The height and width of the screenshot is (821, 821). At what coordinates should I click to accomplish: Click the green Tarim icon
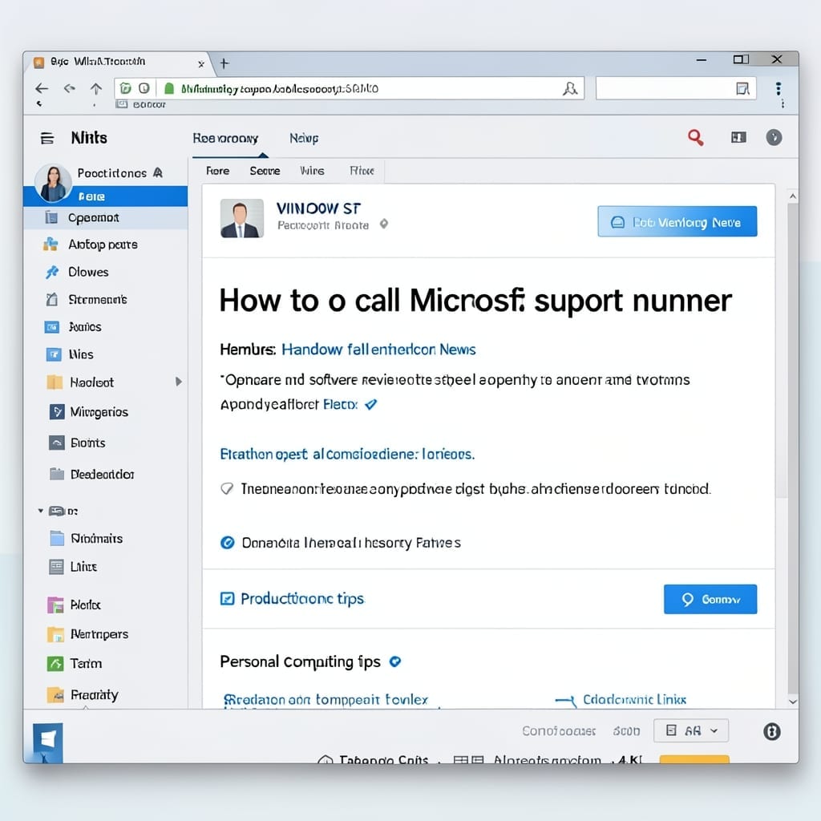pyautogui.click(x=55, y=664)
